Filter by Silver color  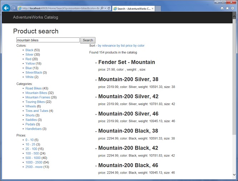(x=29, y=55)
